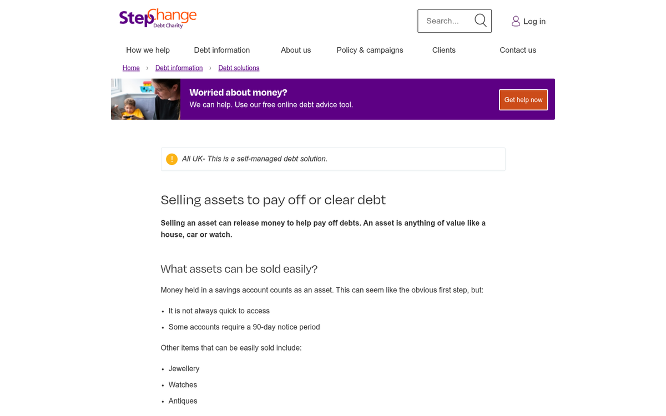Click the Debt information breadcrumb link
This screenshot has width=666, height=416.
click(x=179, y=68)
